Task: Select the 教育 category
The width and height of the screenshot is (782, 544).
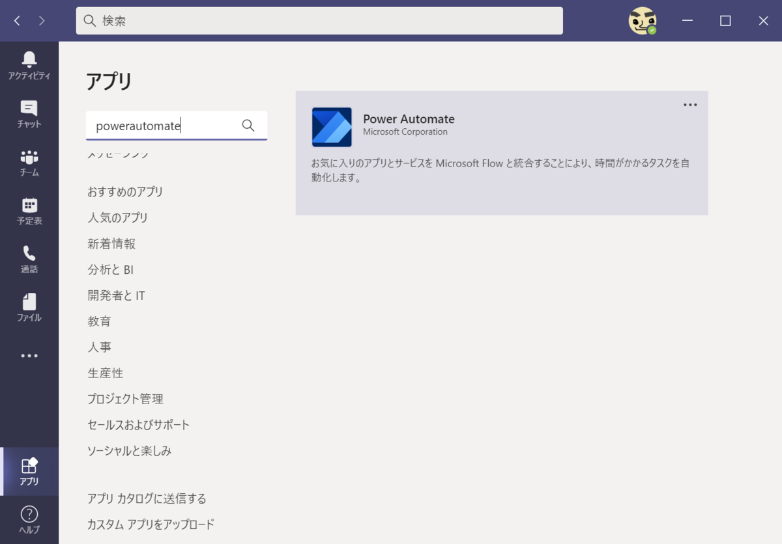Action: 99,321
